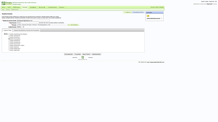Focus the Nombre de Usuario email field
This screenshot has width=218, height=122.
(x=33, y=21)
